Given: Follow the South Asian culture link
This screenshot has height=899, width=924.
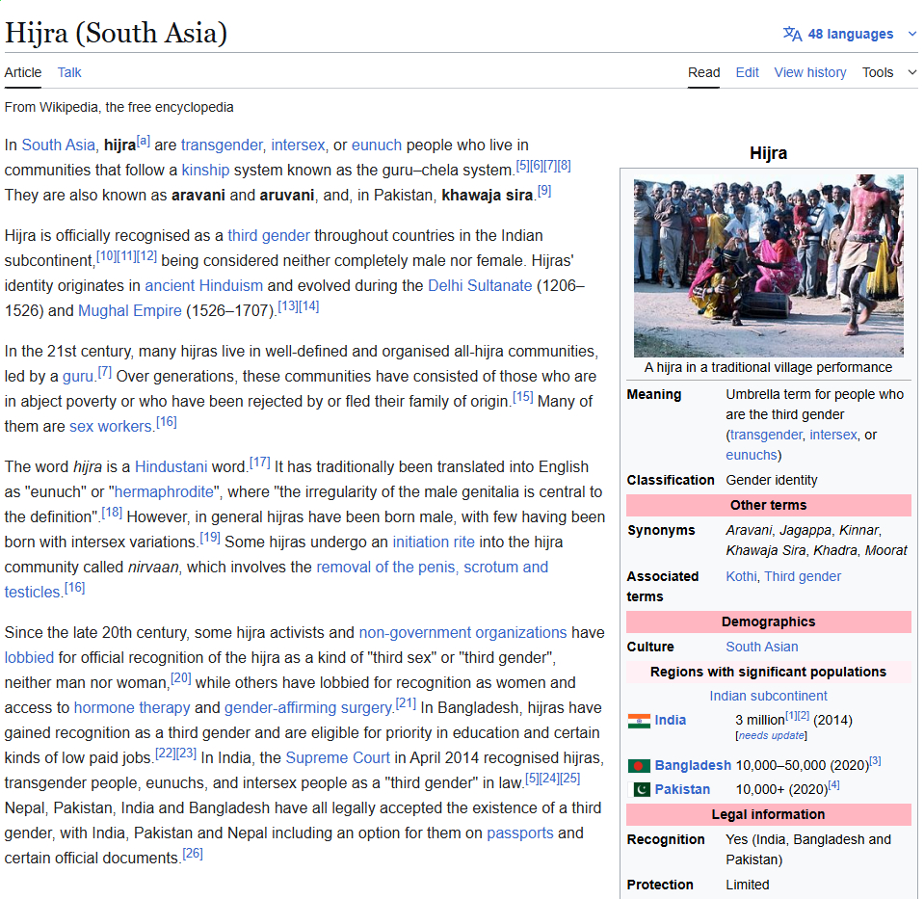Looking at the screenshot, I should click(761, 647).
